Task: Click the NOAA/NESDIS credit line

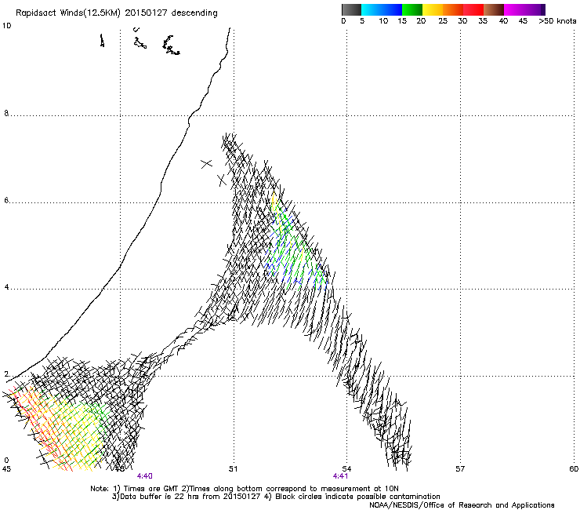Action: click(462, 505)
